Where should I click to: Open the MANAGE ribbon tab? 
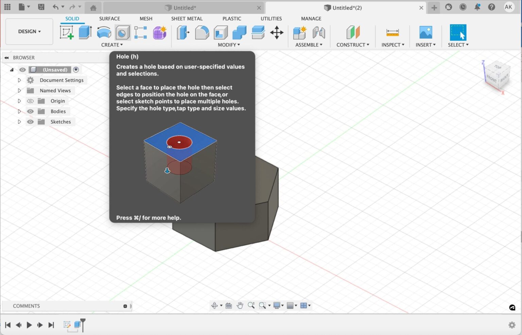pos(311,19)
